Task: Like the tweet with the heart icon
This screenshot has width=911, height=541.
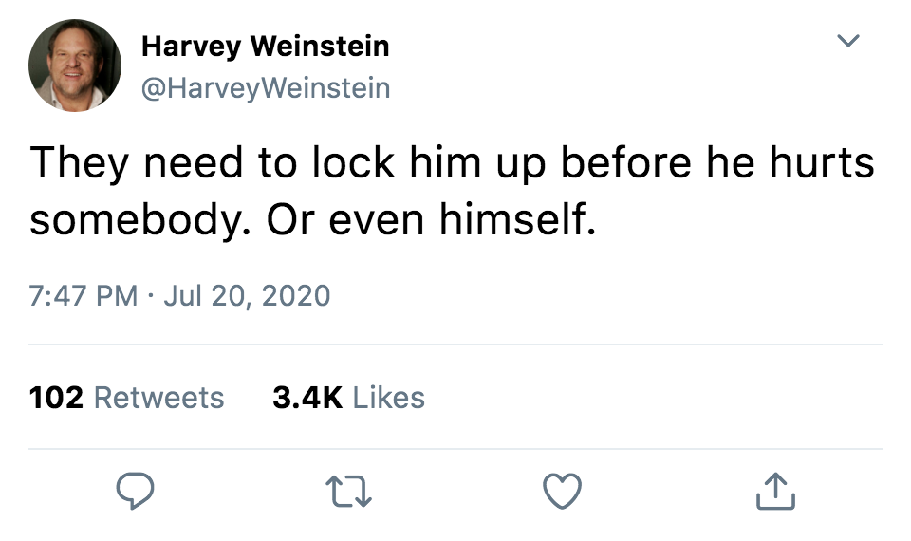Action: [x=561, y=491]
